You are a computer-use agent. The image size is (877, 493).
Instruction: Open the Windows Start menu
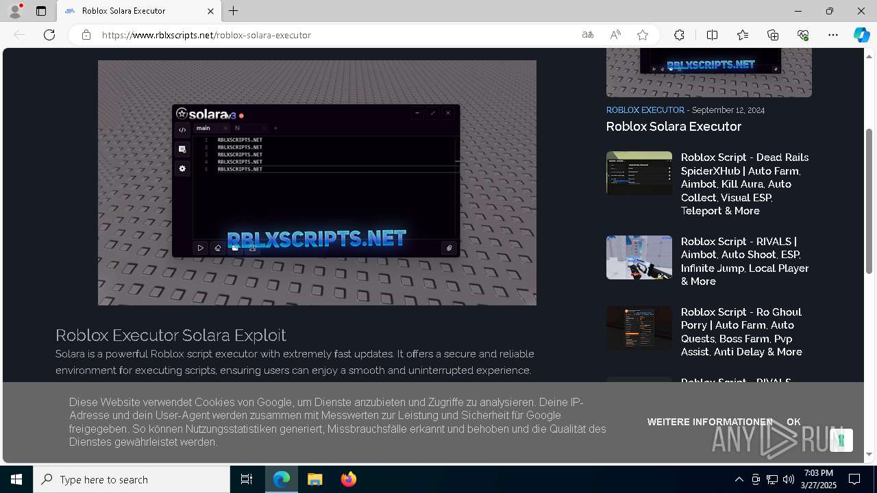(x=16, y=479)
